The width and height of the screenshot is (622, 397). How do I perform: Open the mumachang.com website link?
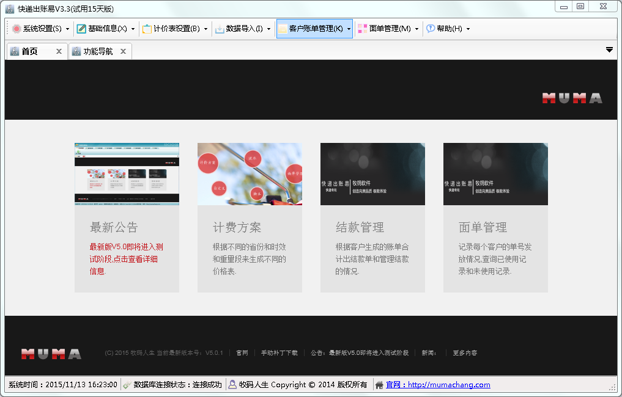(x=449, y=385)
